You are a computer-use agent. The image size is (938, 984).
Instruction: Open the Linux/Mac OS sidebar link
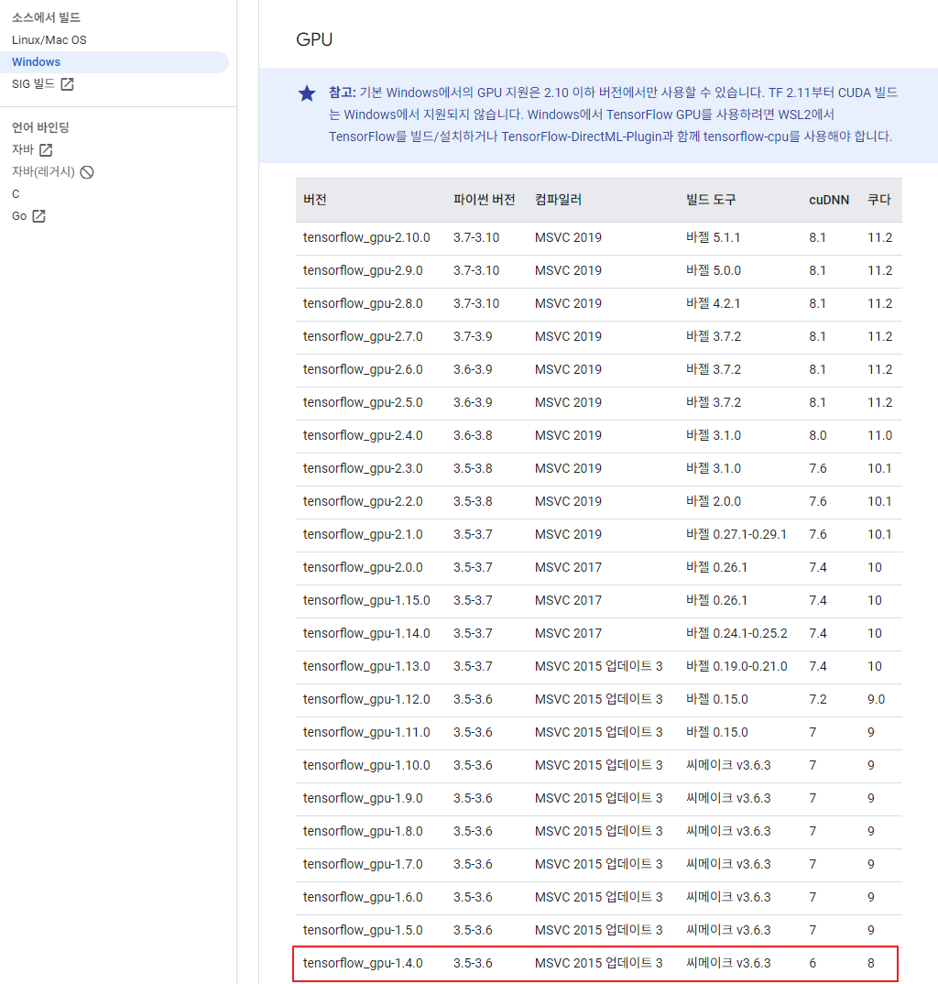pyautogui.click(x=49, y=40)
